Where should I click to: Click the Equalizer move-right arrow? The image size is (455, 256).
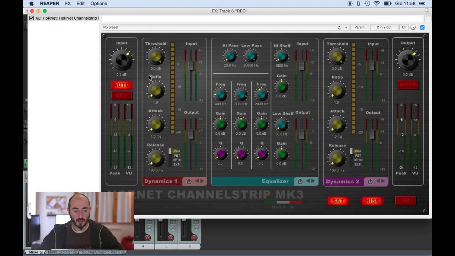313,181
